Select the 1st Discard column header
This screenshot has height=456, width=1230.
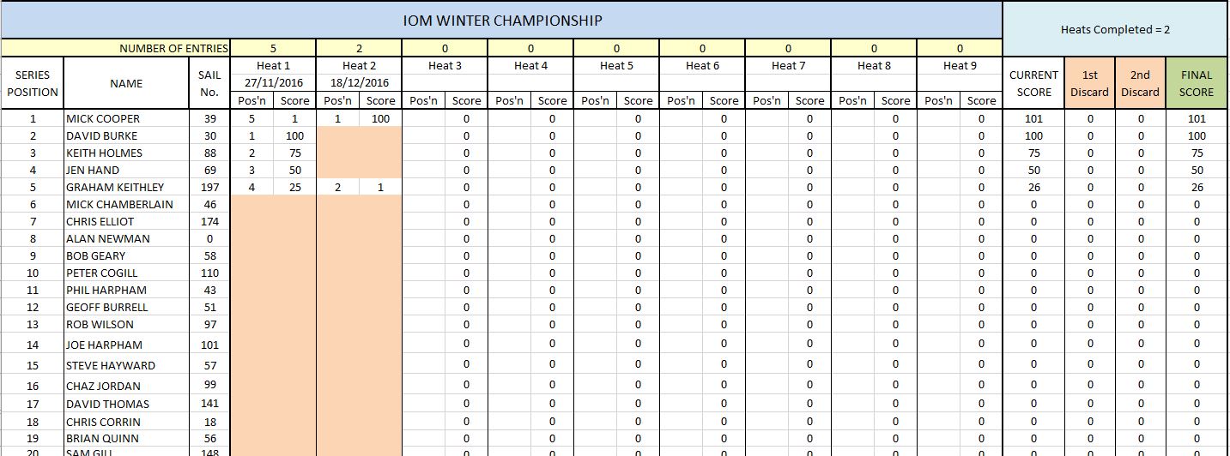[1090, 83]
